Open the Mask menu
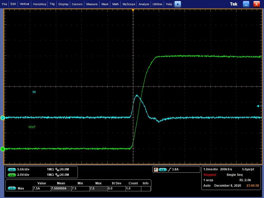Screen dimensions: 264x198 point(105,4)
